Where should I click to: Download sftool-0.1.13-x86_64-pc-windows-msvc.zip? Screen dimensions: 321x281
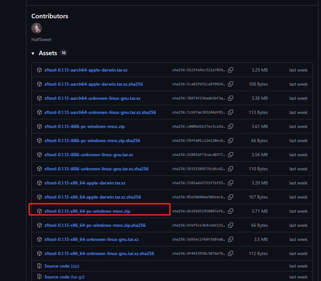[x=87, y=211]
